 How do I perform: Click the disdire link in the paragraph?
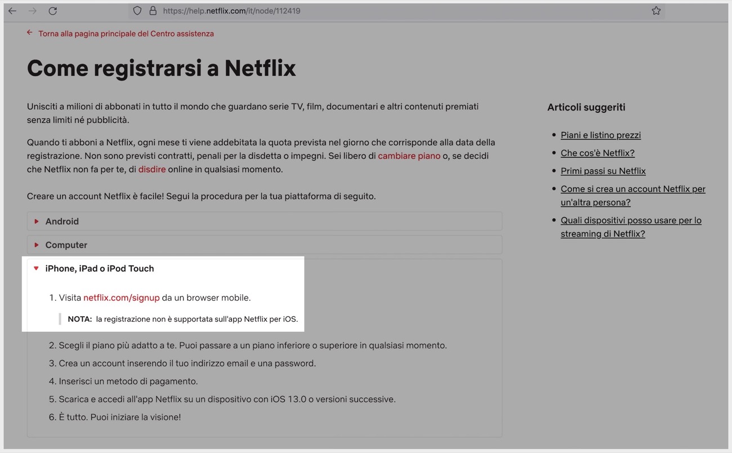152,169
